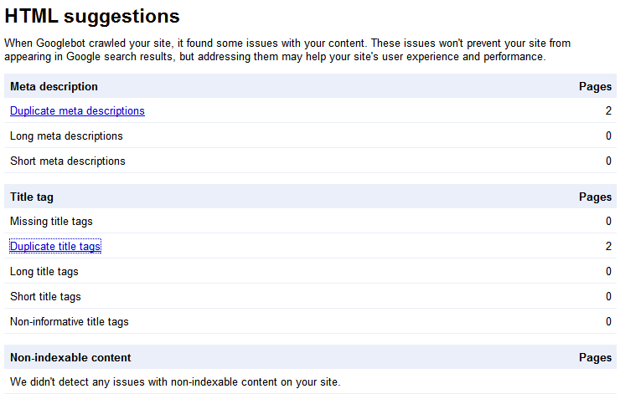Click the Pages column header in Meta description
The height and width of the screenshot is (394, 620).
(x=595, y=86)
